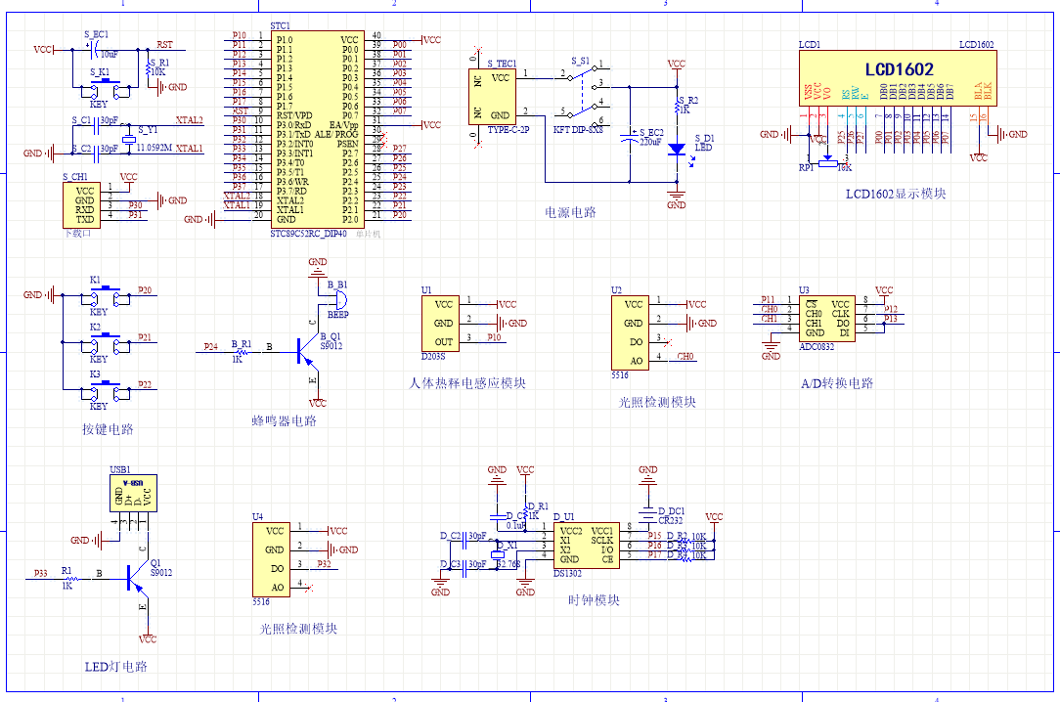Click the 'LCD1602显示模块' section title
Viewport: 1060px width, 702px height.
tap(896, 194)
